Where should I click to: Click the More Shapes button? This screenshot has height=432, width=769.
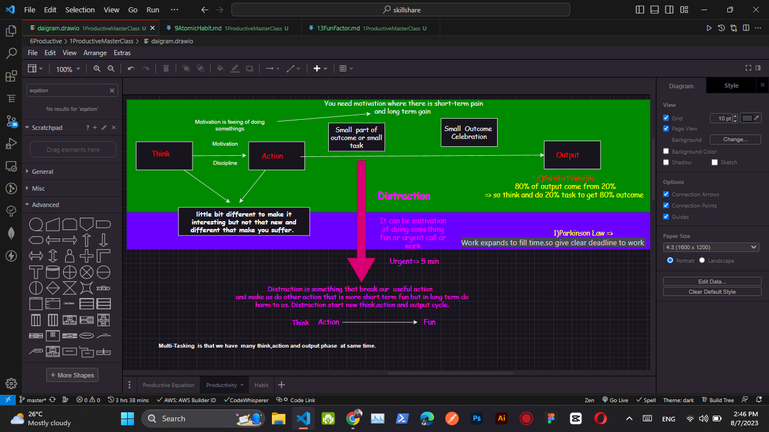point(72,375)
